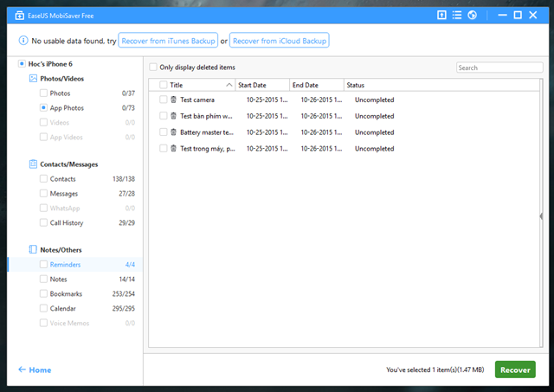
Task: Check the Test camera row checkbox
Action: 164,100
